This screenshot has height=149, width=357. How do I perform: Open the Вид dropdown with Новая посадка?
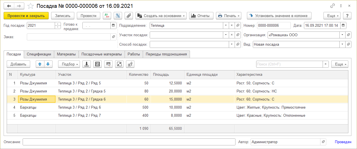click(x=342, y=44)
